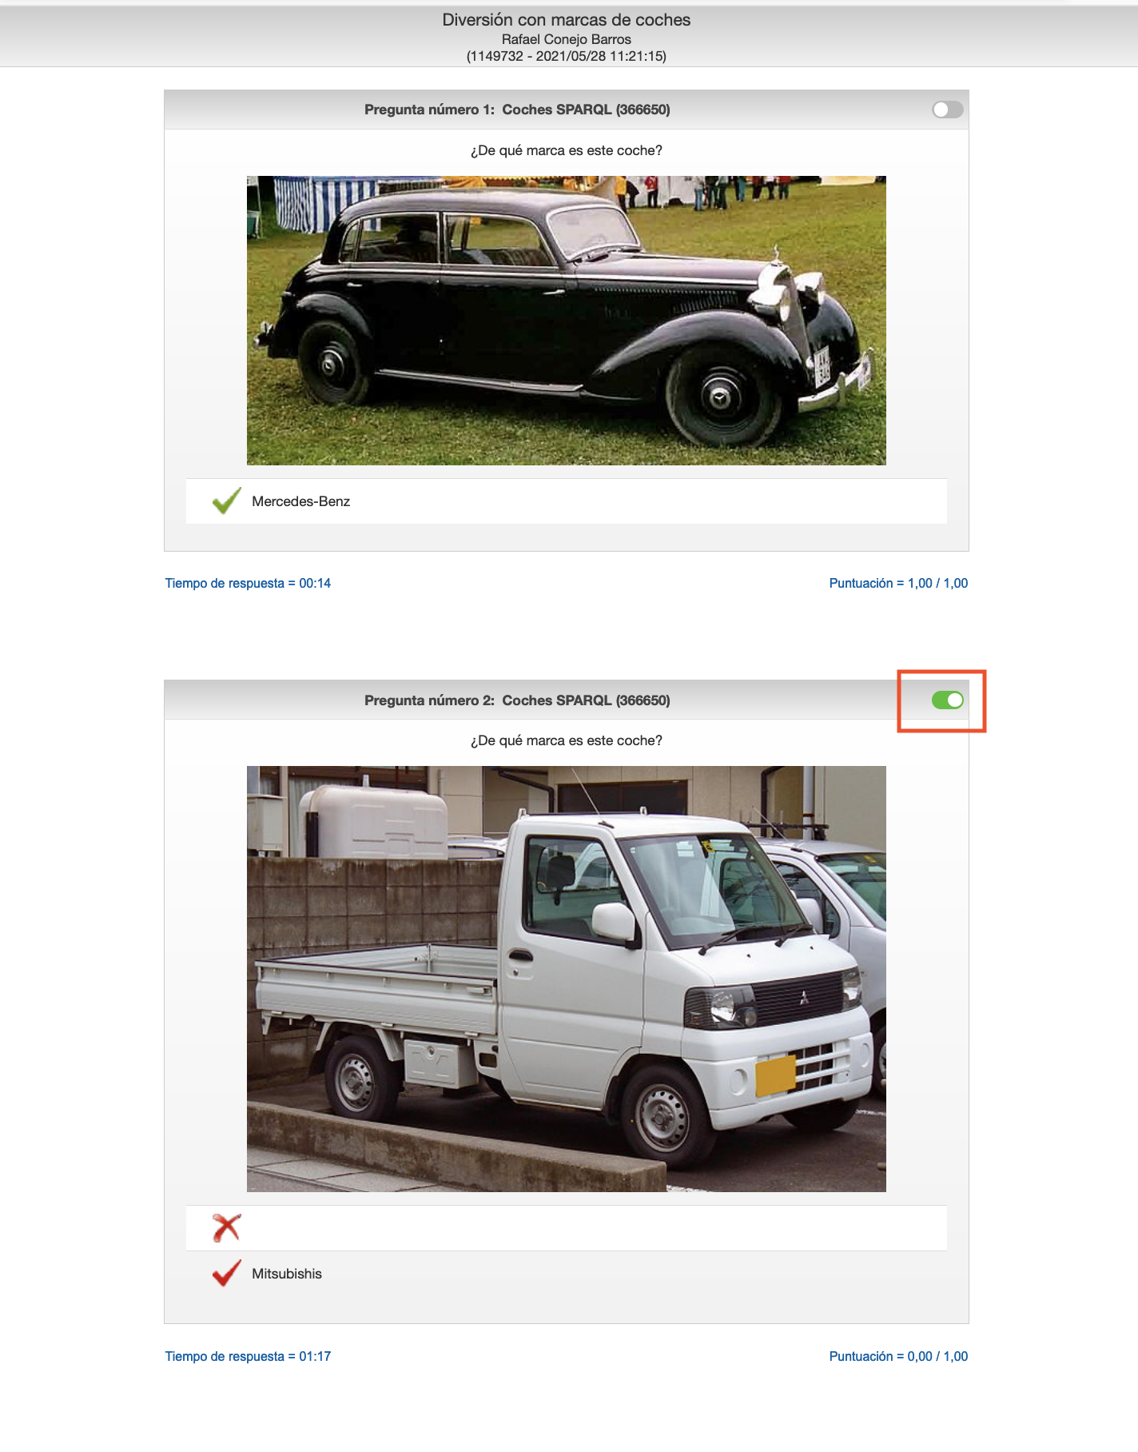Click the session ID and date line
The width and height of the screenshot is (1138, 1452).
(567, 56)
